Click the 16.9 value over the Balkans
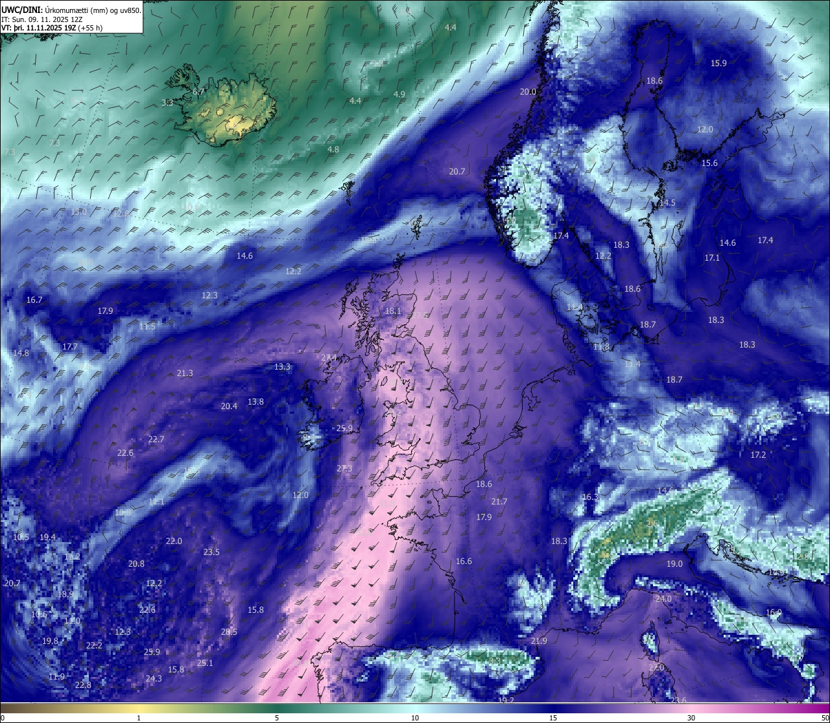Screen dimensions: 830x723 [x=774, y=612]
